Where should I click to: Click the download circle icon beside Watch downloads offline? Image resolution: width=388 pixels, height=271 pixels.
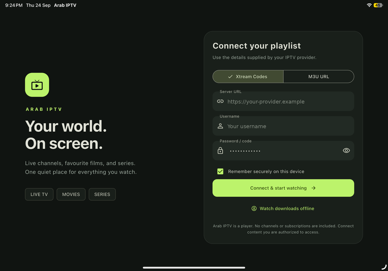(x=254, y=208)
